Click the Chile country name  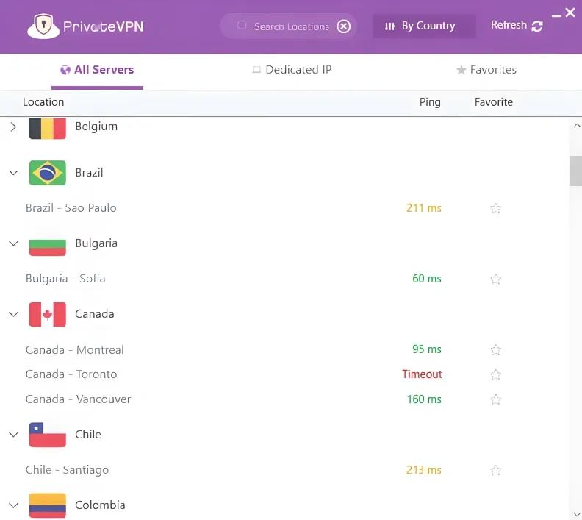click(88, 435)
